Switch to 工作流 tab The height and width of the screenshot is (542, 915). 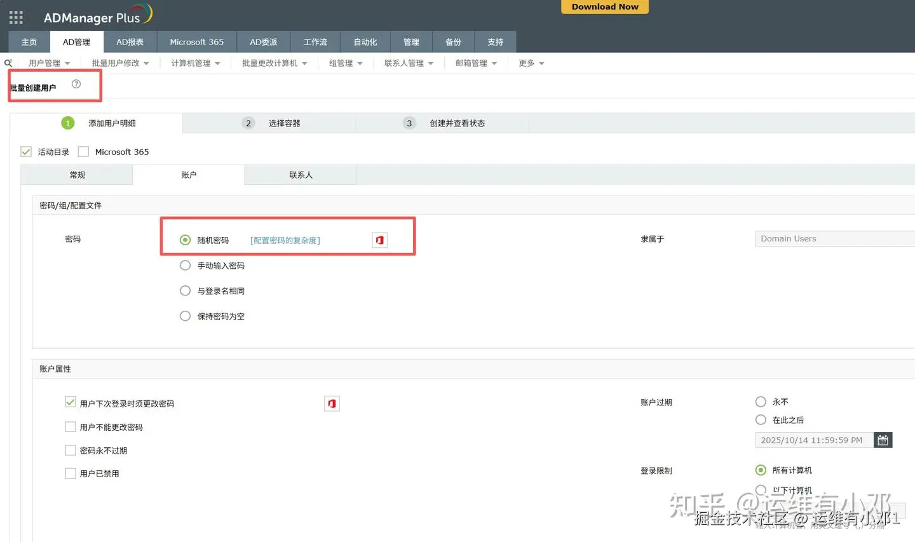[x=315, y=42]
